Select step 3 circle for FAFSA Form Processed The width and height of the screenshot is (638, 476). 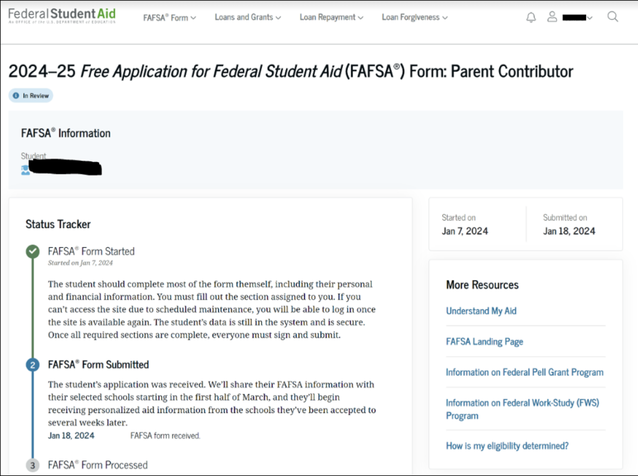[x=32, y=465]
